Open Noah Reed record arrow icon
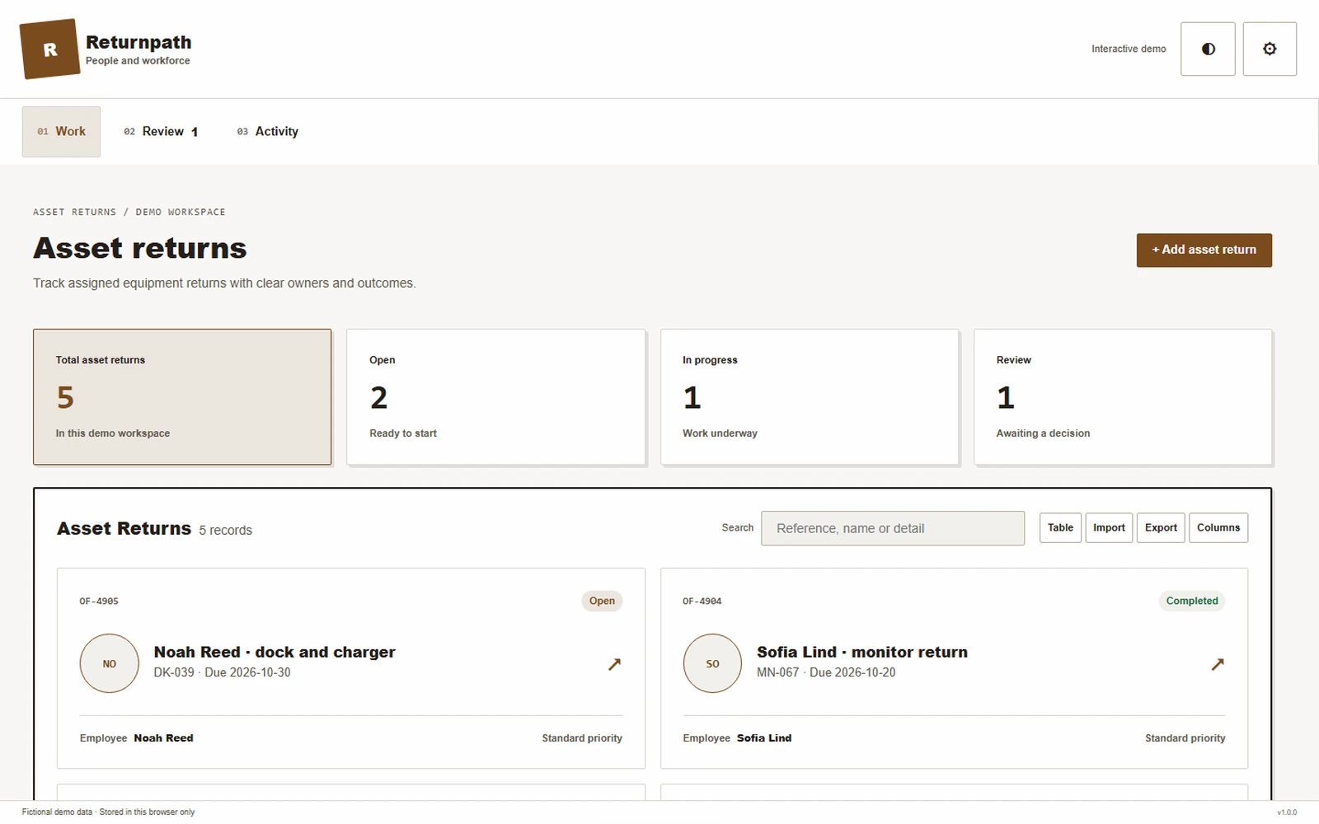The height and width of the screenshot is (824, 1319). (x=614, y=664)
